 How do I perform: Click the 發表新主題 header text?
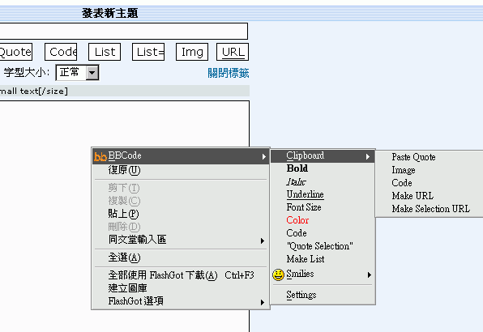[109, 13]
